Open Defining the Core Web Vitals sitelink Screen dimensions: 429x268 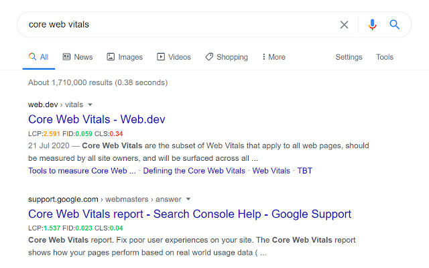(194, 171)
